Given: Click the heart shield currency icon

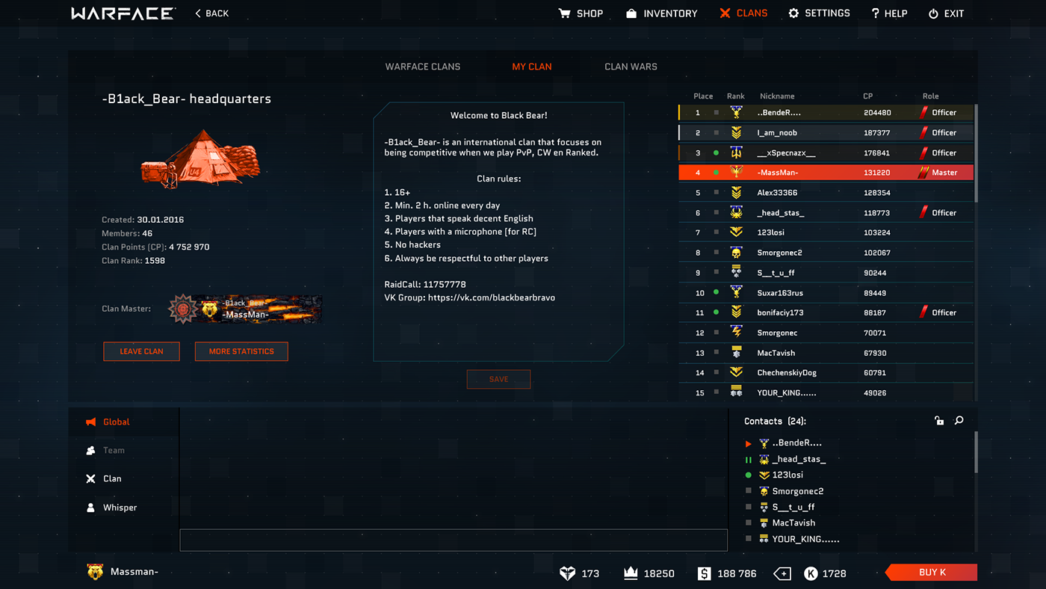Looking at the screenshot, I should pos(568,573).
